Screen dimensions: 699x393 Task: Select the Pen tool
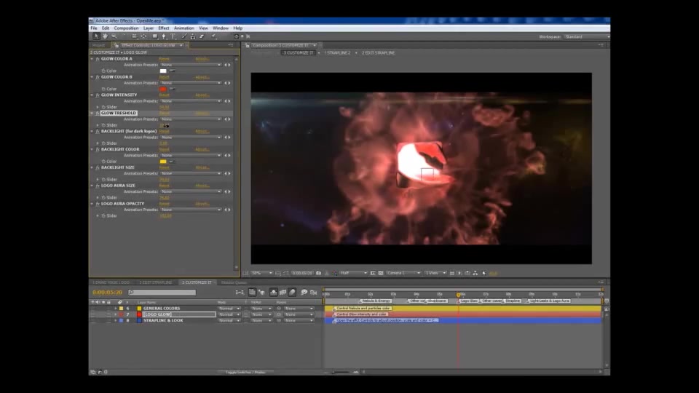tap(164, 36)
